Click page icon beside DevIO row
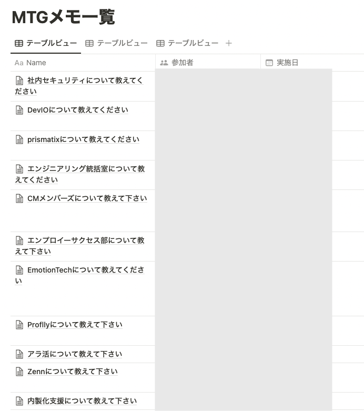Image resolution: width=364 pixels, height=411 pixels. 19,110
